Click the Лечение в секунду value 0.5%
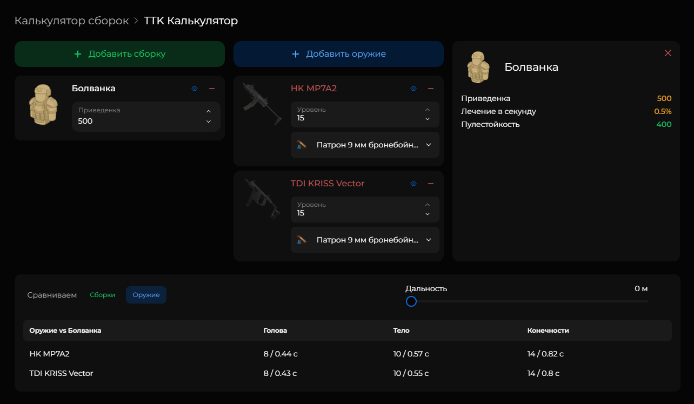694x404 pixels. pos(663,111)
